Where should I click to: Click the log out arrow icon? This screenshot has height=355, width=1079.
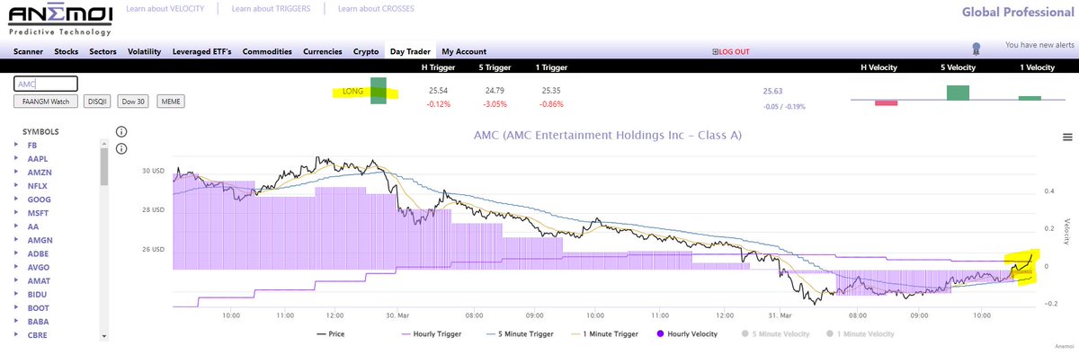click(715, 52)
